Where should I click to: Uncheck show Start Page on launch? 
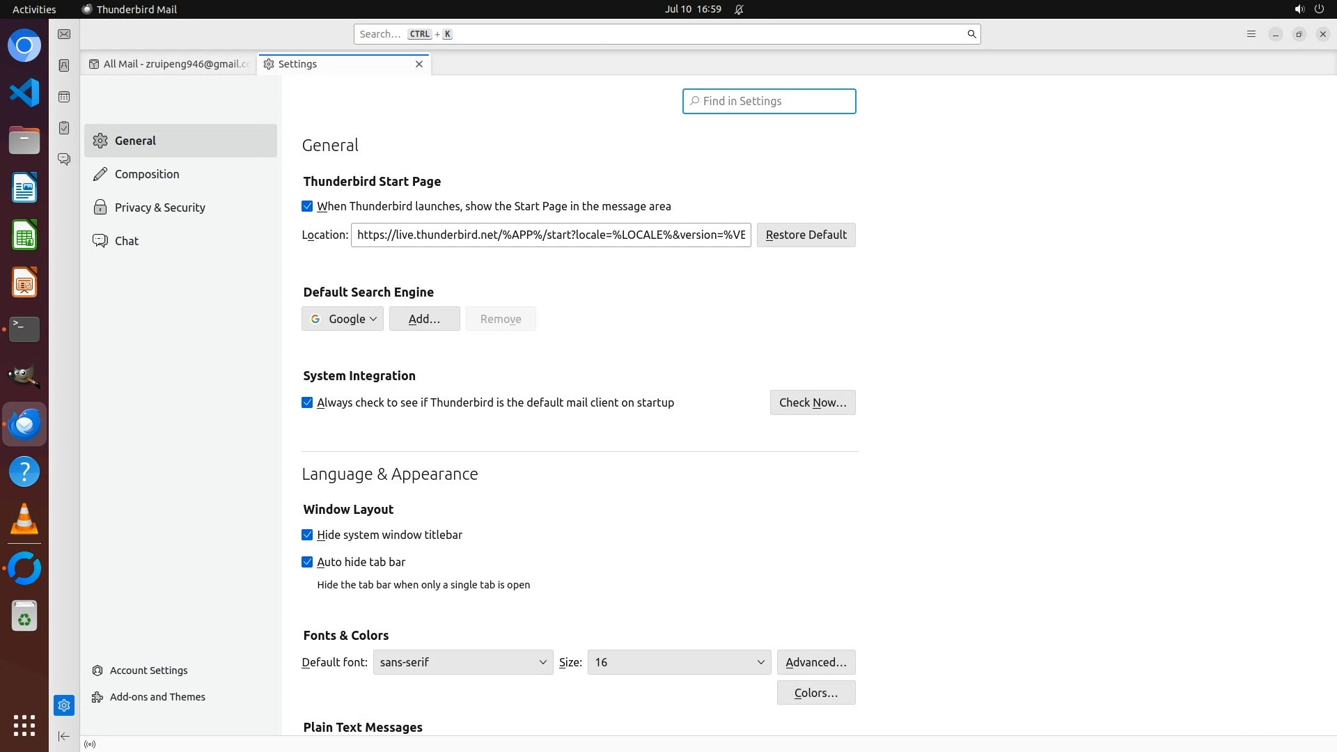click(307, 206)
